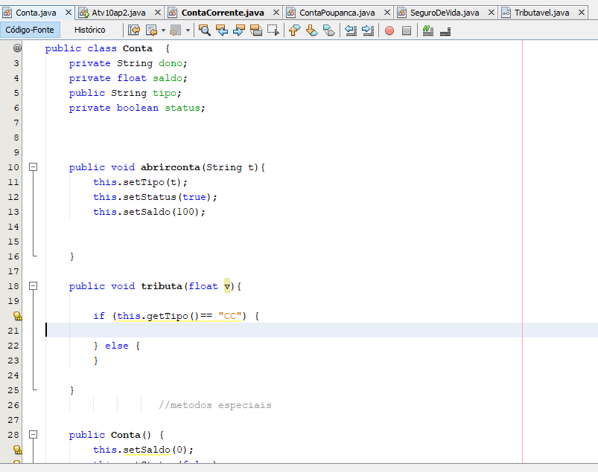Switch to Histórico view
598x472 pixels.
[x=90, y=30]
